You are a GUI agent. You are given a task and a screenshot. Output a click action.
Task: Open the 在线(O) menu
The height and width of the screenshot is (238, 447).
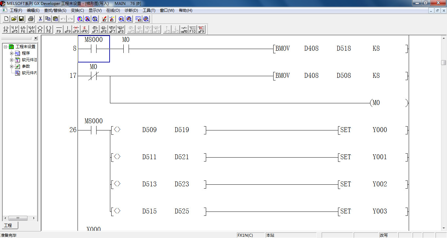click(x=113, y=10)
